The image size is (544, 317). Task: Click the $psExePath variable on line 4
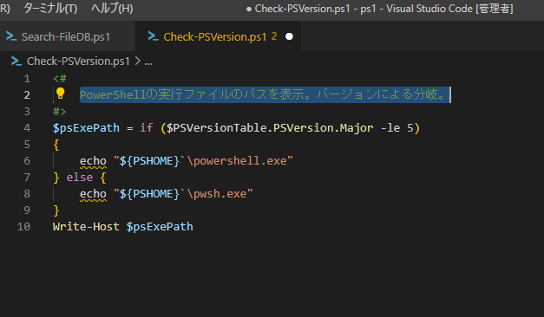coord(86,128)
